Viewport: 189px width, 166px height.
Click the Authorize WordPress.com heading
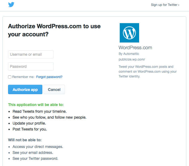(54, 30)
